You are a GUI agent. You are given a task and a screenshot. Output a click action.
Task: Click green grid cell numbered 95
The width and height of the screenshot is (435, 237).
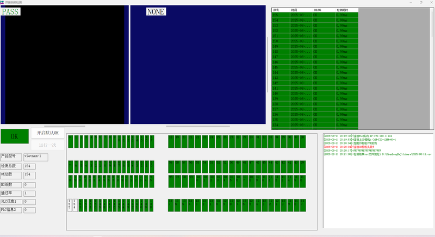pos(152,182)
